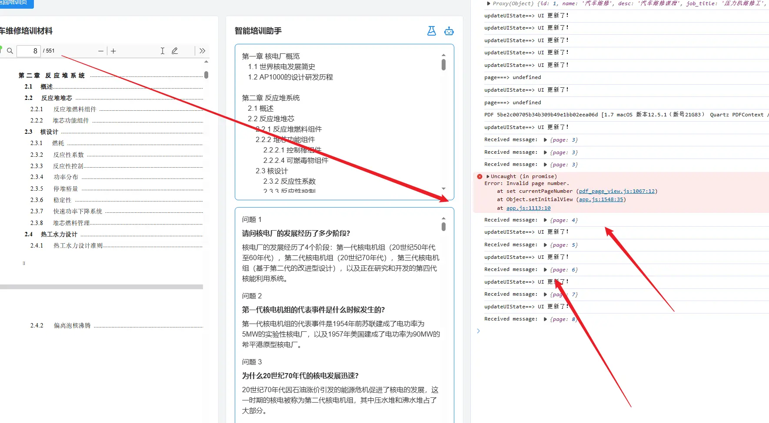The width and height of the screenshot is (769, 423).
Task: Click PDF contents line 2.3.8 堆芯燃料管理
Action: click(117, 223)
